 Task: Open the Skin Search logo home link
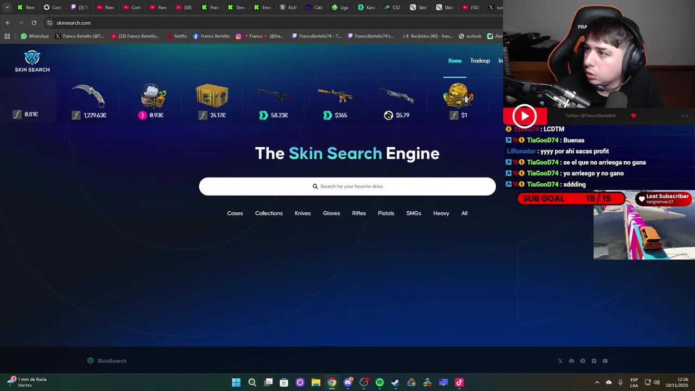32,61
